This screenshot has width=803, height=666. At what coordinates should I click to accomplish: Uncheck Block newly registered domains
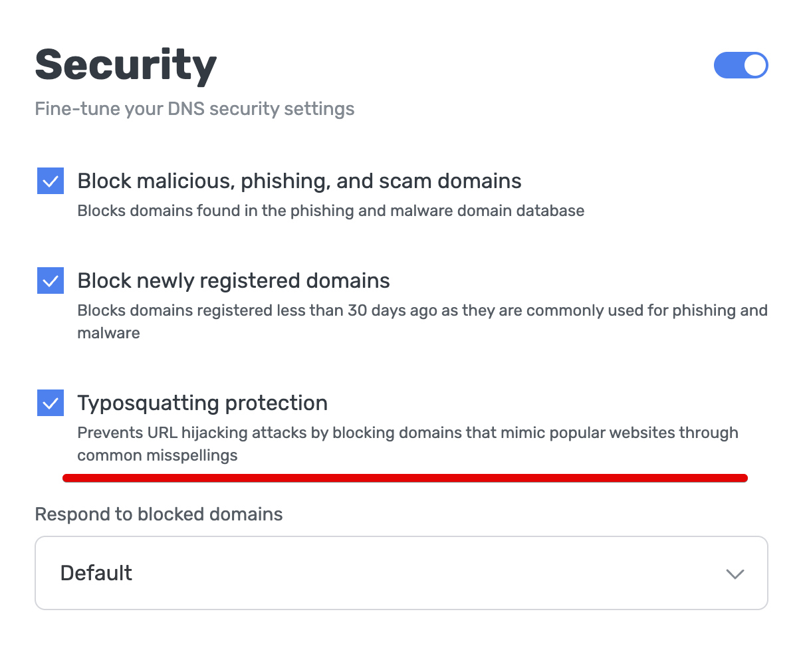point(50,280)
